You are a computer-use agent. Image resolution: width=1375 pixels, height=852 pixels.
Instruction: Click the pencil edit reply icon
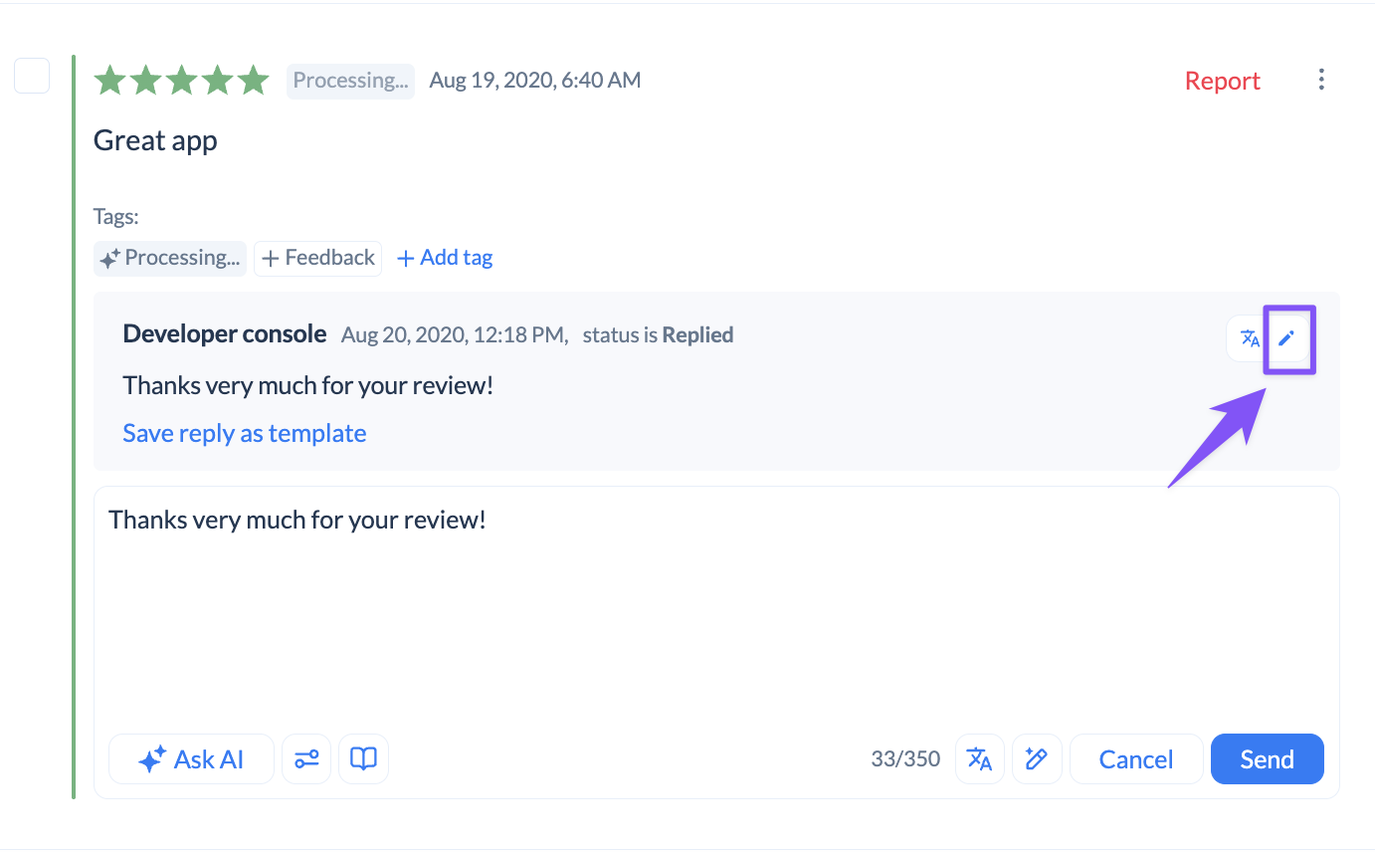[1287, 338]
